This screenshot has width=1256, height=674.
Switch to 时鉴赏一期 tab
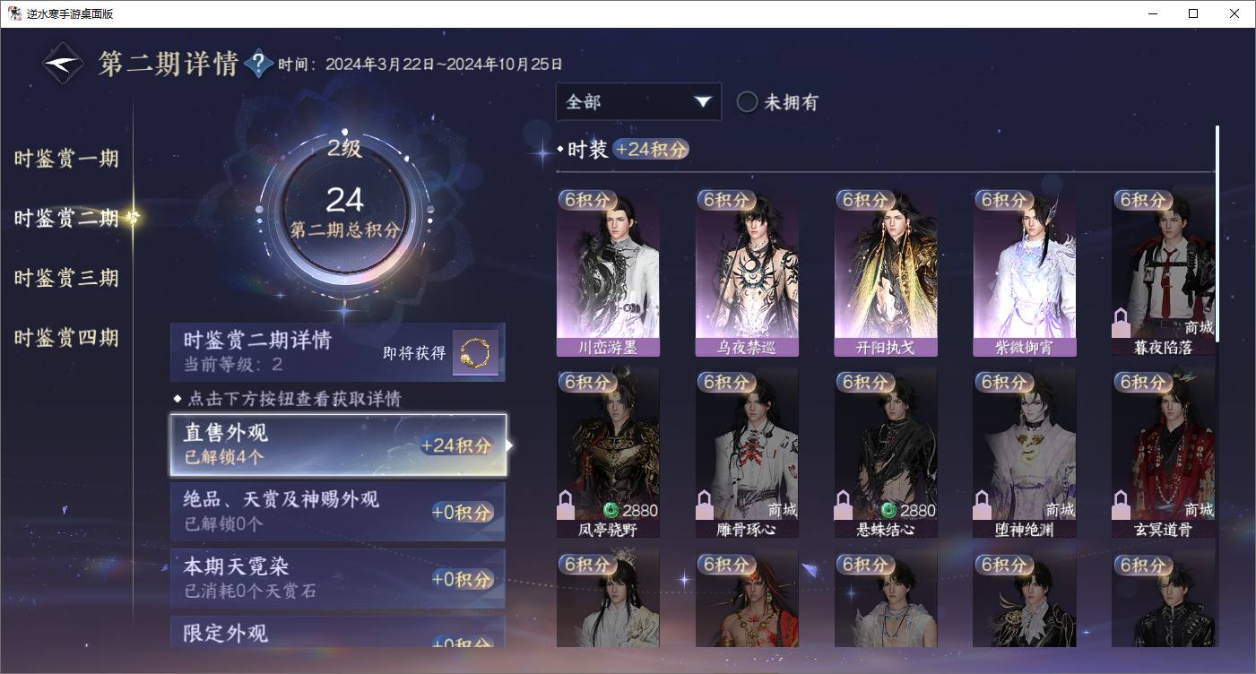(x=66, y=159)
